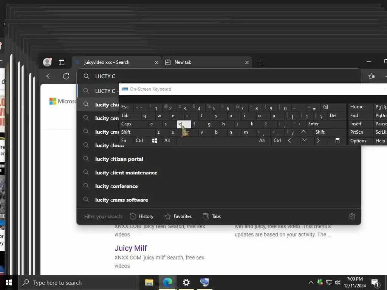Click the taskbar Type here to search box

tap(79, 282)
